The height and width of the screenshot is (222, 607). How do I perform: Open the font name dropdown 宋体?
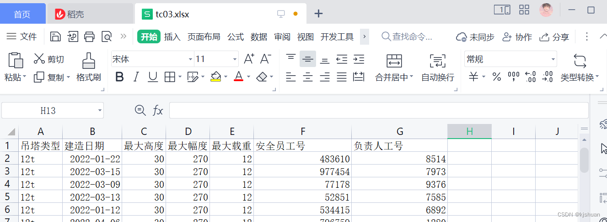pos(190,59)
